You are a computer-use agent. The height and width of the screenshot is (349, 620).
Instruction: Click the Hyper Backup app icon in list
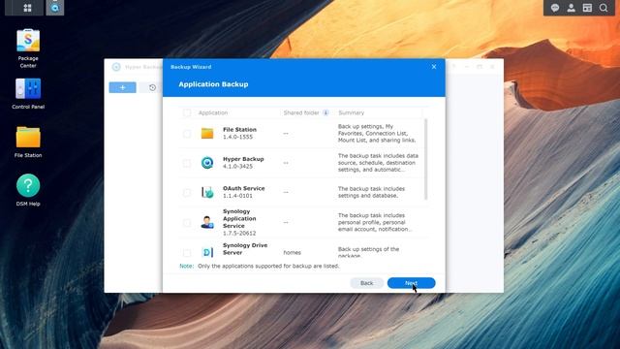click(x=207, y=163)
